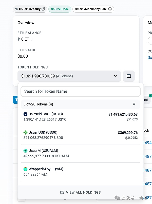The width and height of the screenshot is (152, 204).
Task: Open the UsualM (USUALM) token row
Action: coord(81,153)
